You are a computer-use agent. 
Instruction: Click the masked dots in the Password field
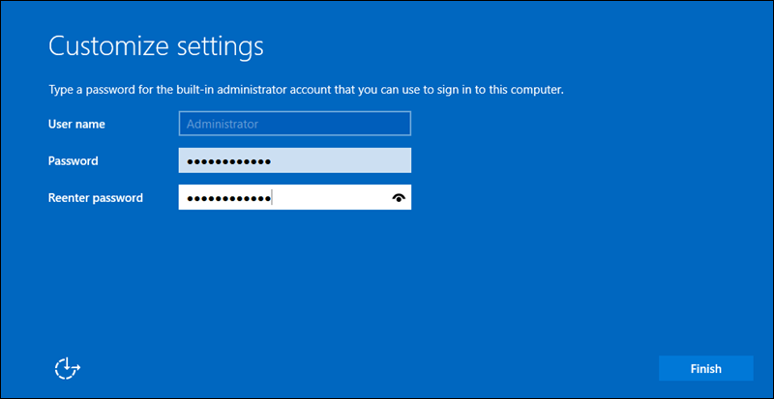coord(228,161)
